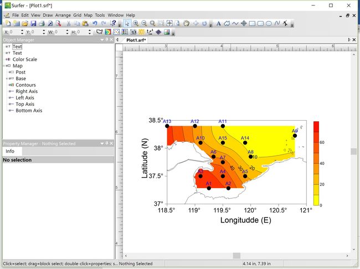Redo the last undone action
Image resolution: width=360 pixels, height=269 pixels.
pos(104,23)
